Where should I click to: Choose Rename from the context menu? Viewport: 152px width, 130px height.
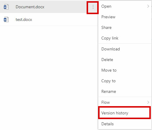pos(125,91)
